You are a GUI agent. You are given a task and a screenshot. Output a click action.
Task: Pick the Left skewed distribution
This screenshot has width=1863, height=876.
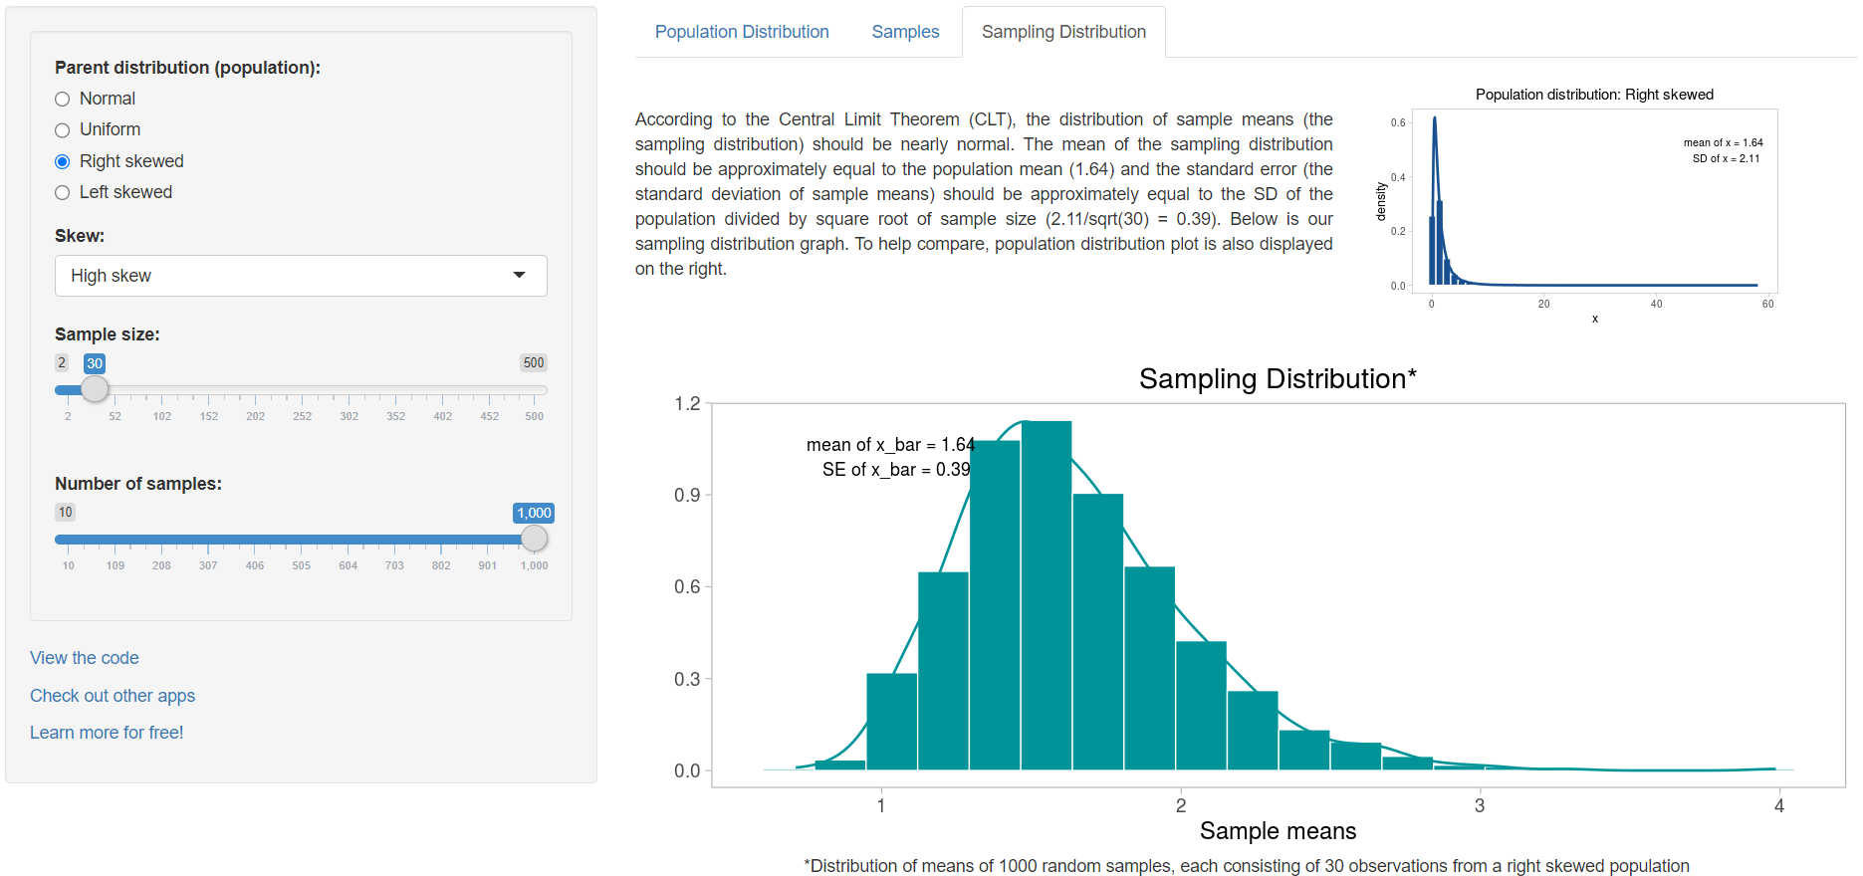pyautogui.click(x=63, y=193)
